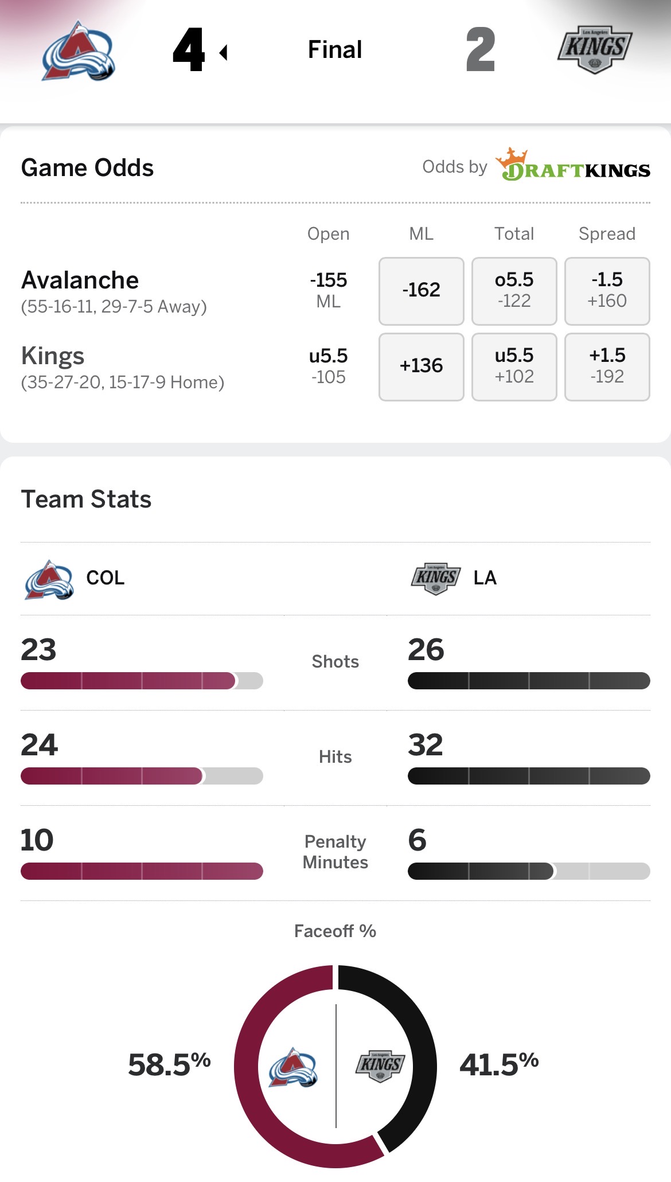Open the Avalanche team name link
671x1182 pixels.
(80, 280)
